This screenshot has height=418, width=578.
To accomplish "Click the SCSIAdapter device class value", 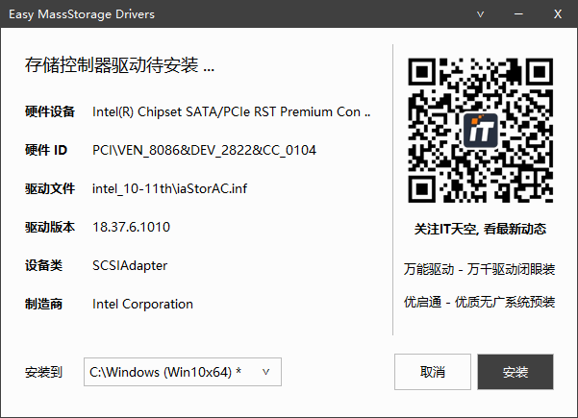I will (x=130, y=265).
